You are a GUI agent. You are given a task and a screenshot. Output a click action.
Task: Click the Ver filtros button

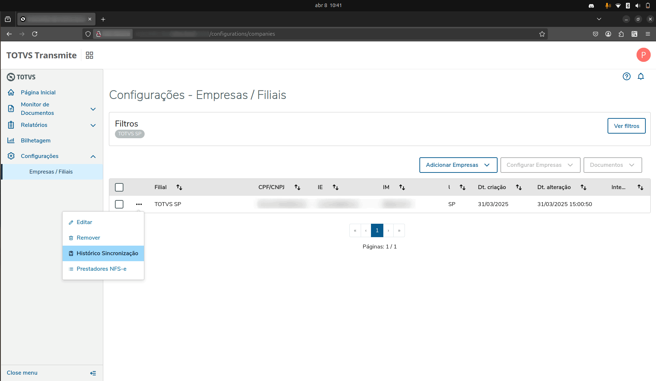pyautogui.click(x=626, y=126)
